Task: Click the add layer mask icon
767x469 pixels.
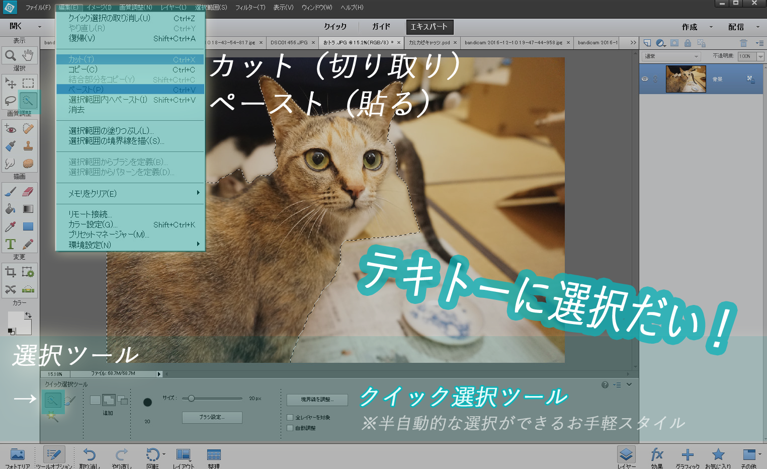Action: [674, 43]
